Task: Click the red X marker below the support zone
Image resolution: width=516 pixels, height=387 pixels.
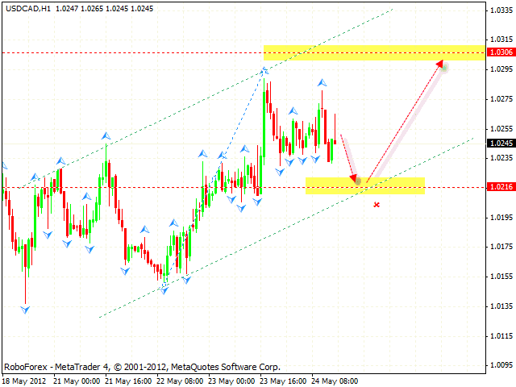Action: pos(377,205)
